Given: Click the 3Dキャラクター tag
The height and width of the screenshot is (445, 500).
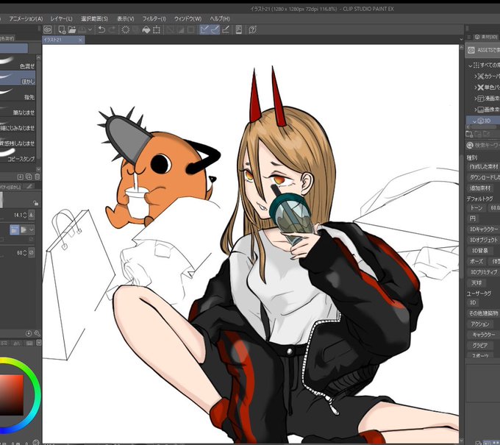Looking at the screenshot, I should 483,229.
